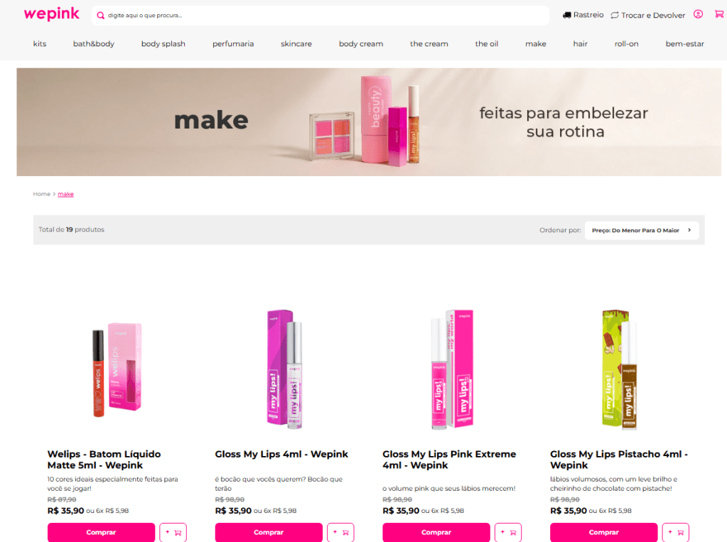Screen dimensions: 727x542
Task: Add Welips Batom Líquido to cart icon
Action: coord(173,532)
